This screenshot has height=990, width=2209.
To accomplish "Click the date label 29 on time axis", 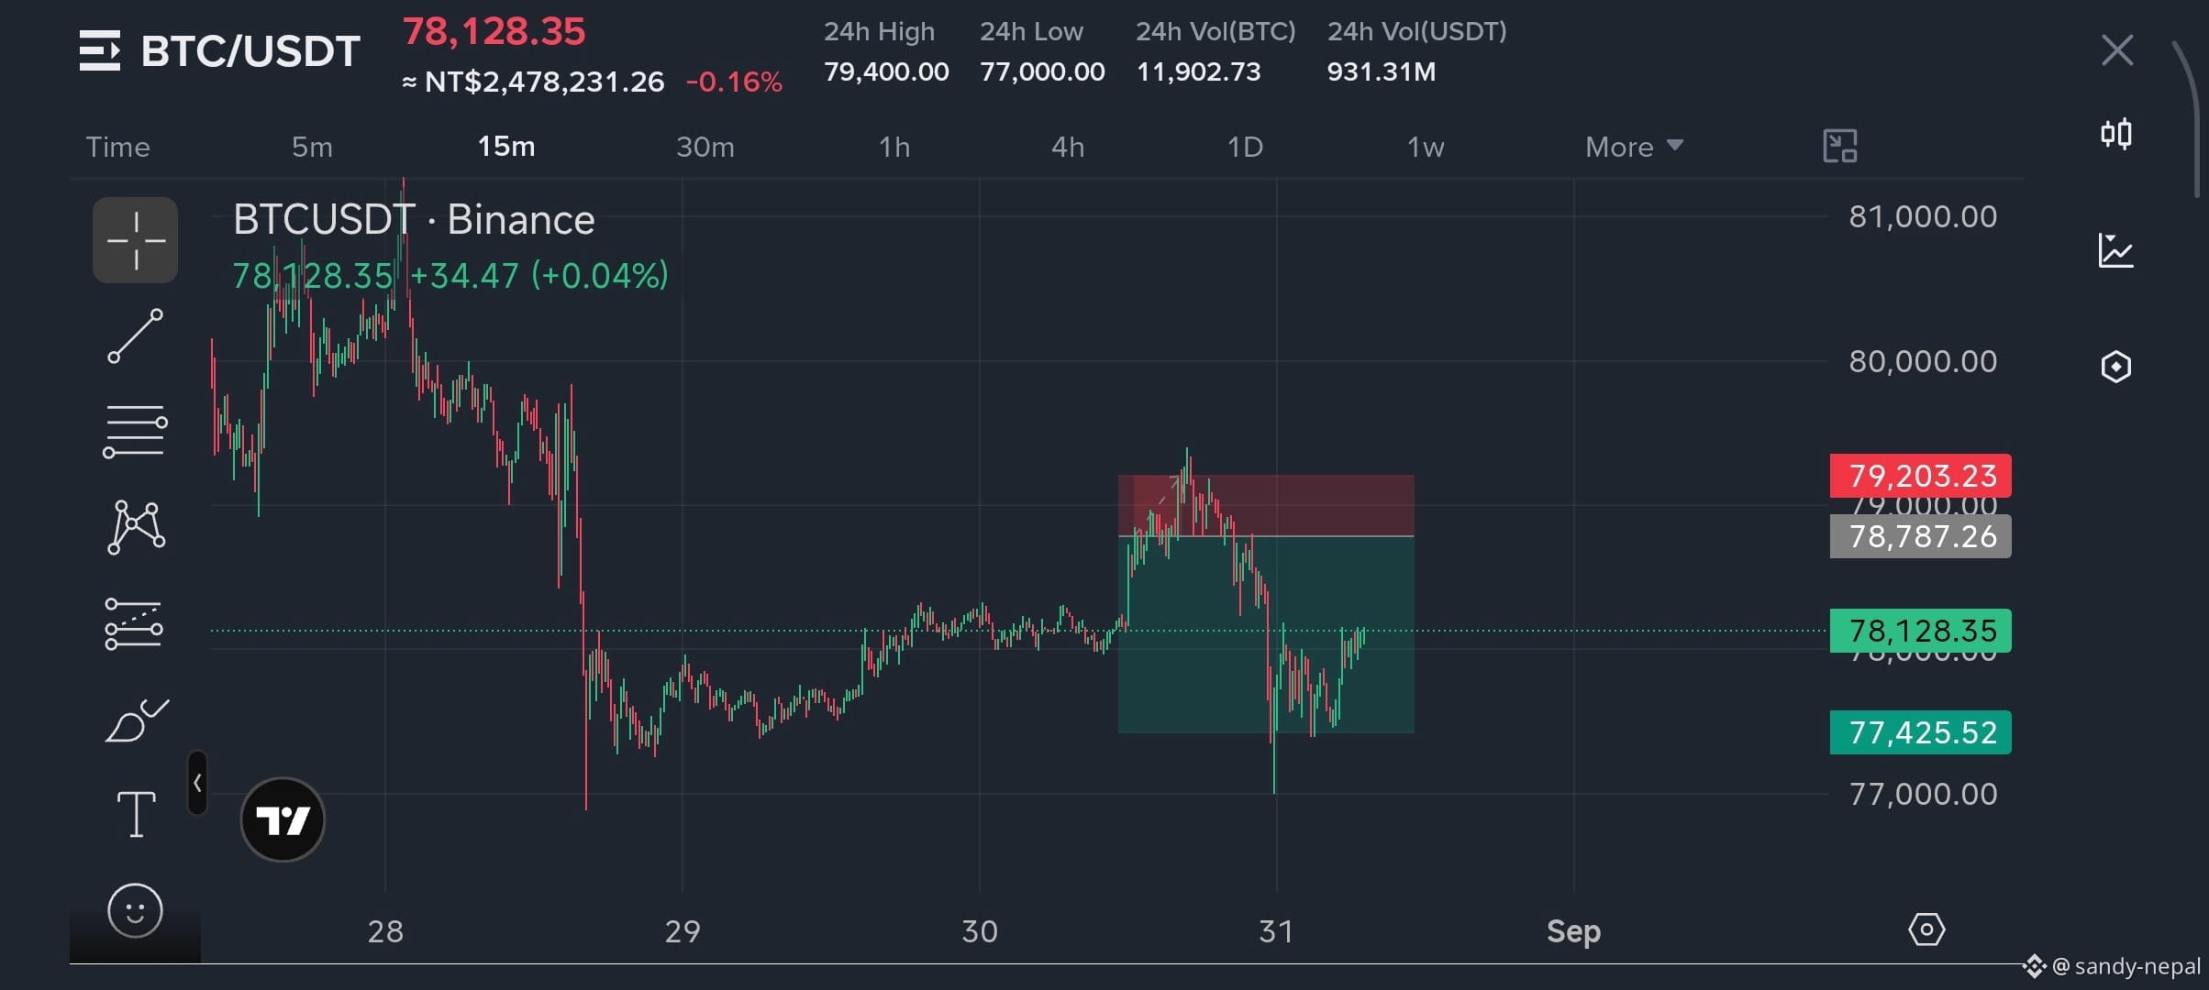I will (683, 931).
